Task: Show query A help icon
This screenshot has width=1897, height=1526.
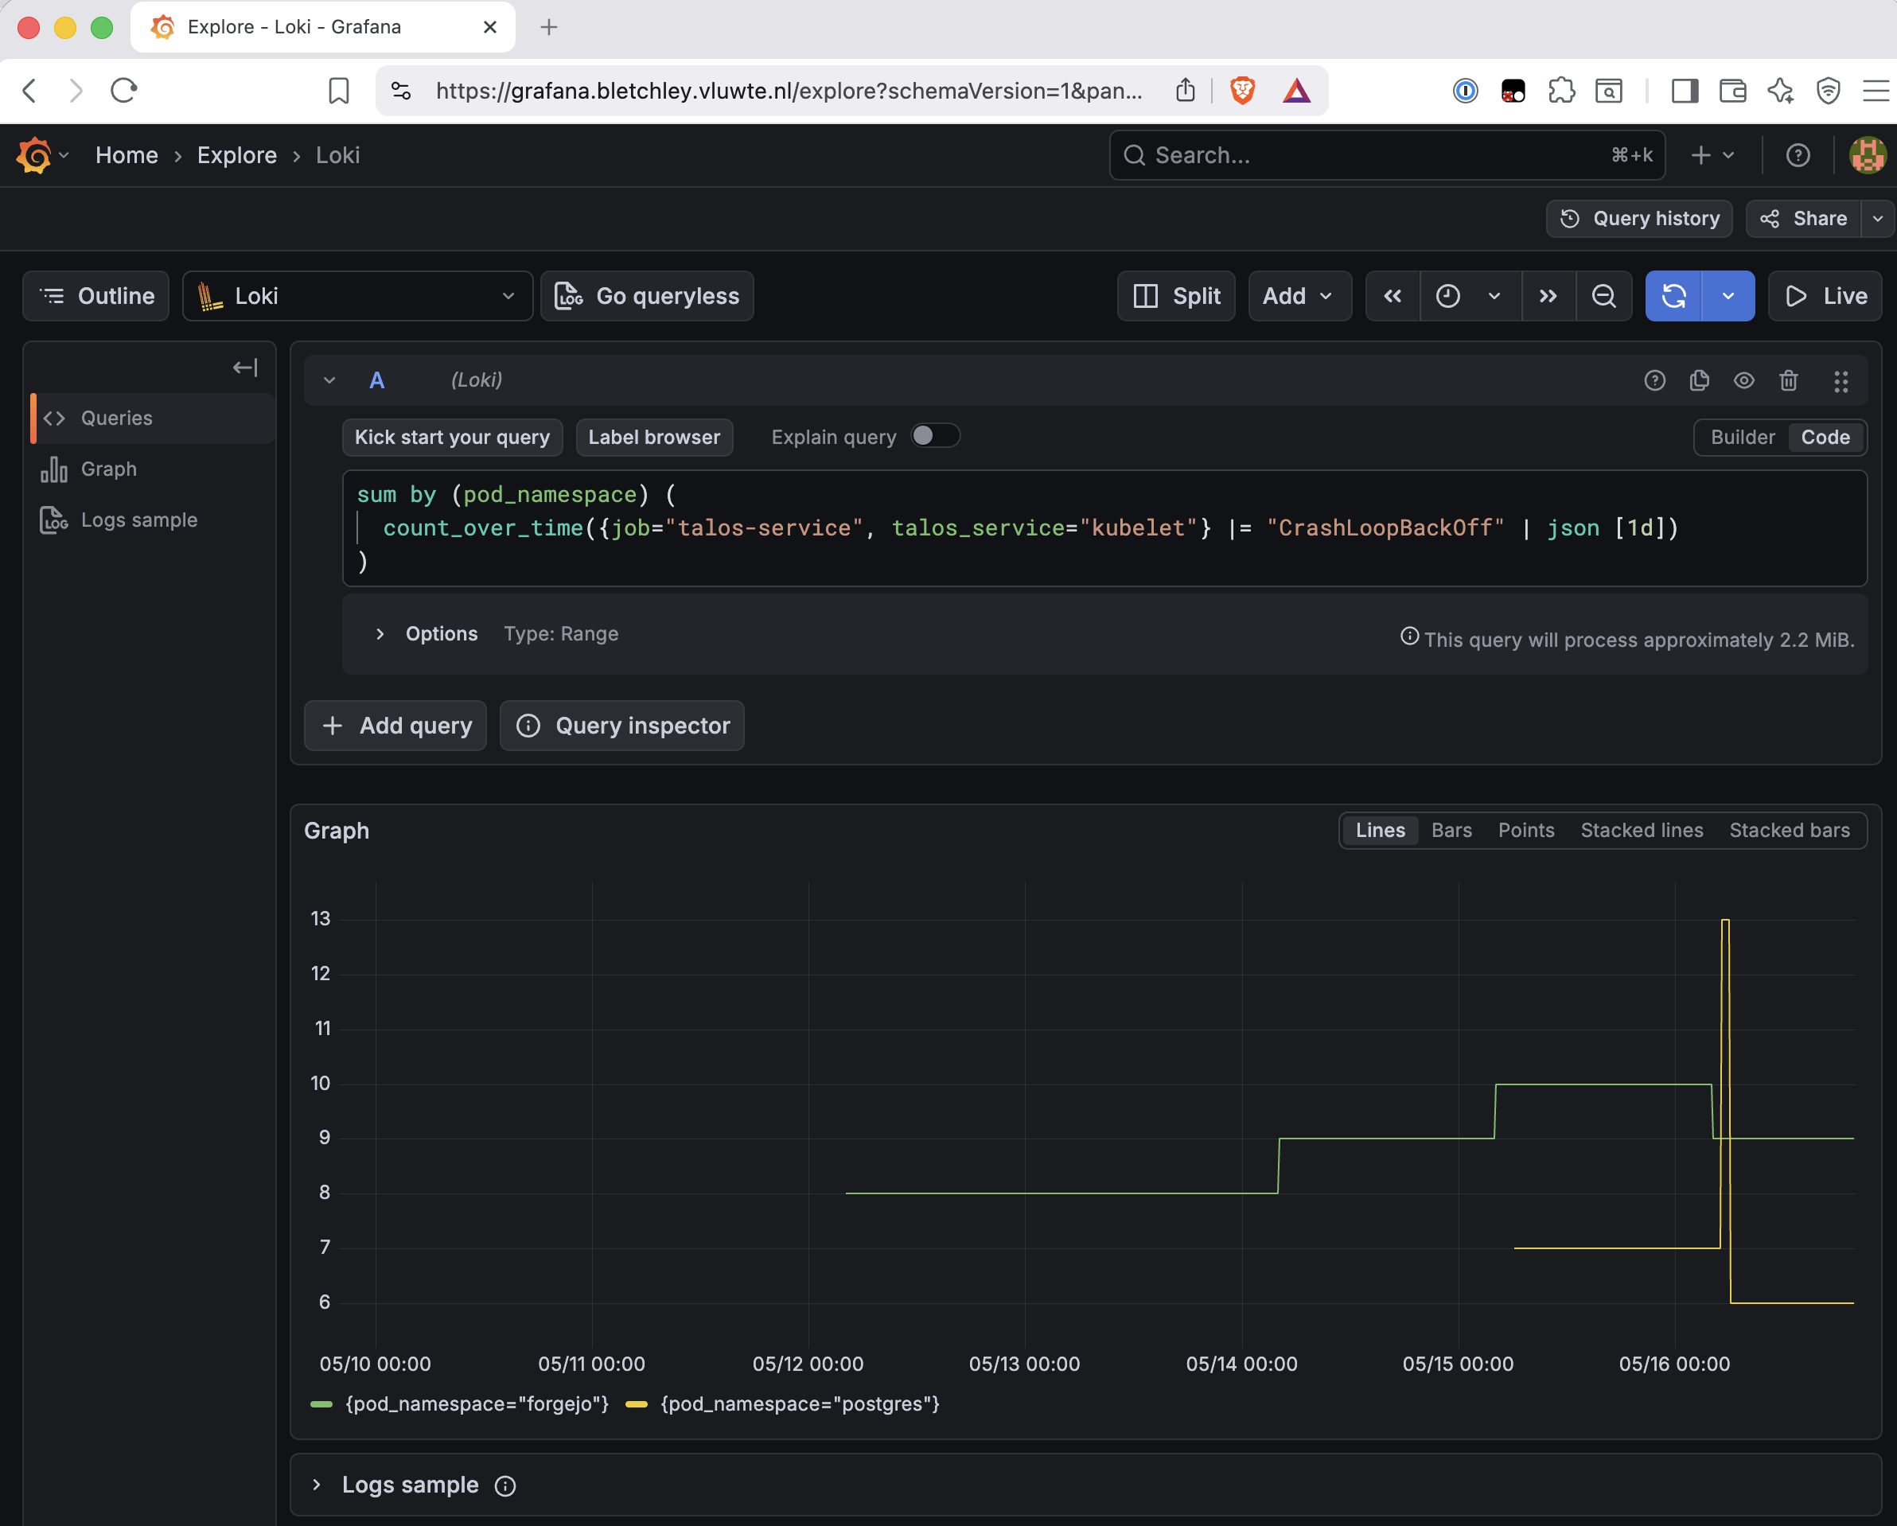Action: 1655,381
